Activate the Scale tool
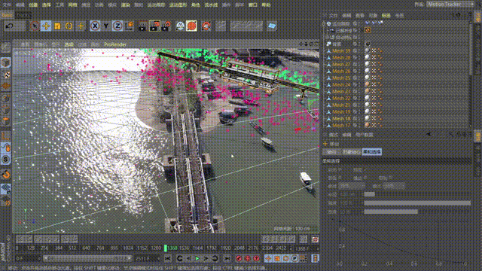The height and width of the screenshot is (271, 482). point(57,26)
